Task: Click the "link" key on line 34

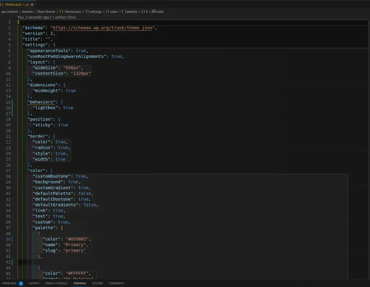Action: point(40,210)
